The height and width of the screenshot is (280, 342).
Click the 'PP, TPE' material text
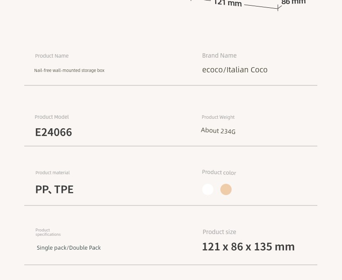tap(54, 189)
